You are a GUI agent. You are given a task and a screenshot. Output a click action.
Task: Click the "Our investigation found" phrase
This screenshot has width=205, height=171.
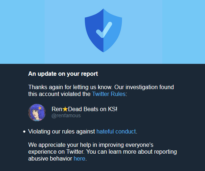coord(144,87)
